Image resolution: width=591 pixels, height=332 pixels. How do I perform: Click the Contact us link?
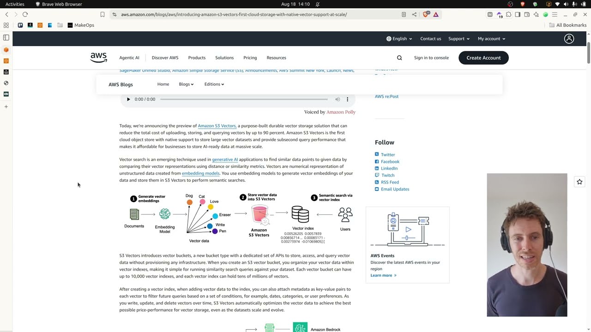[430, 39]
